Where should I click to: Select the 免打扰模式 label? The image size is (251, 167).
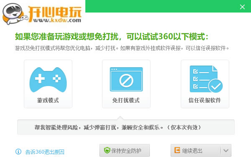pos(126,101)
